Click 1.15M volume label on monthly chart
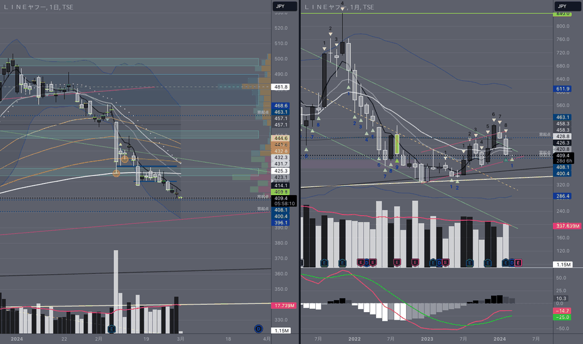The height and width of the screenshot is (344, 583). (x=563, y=265)
